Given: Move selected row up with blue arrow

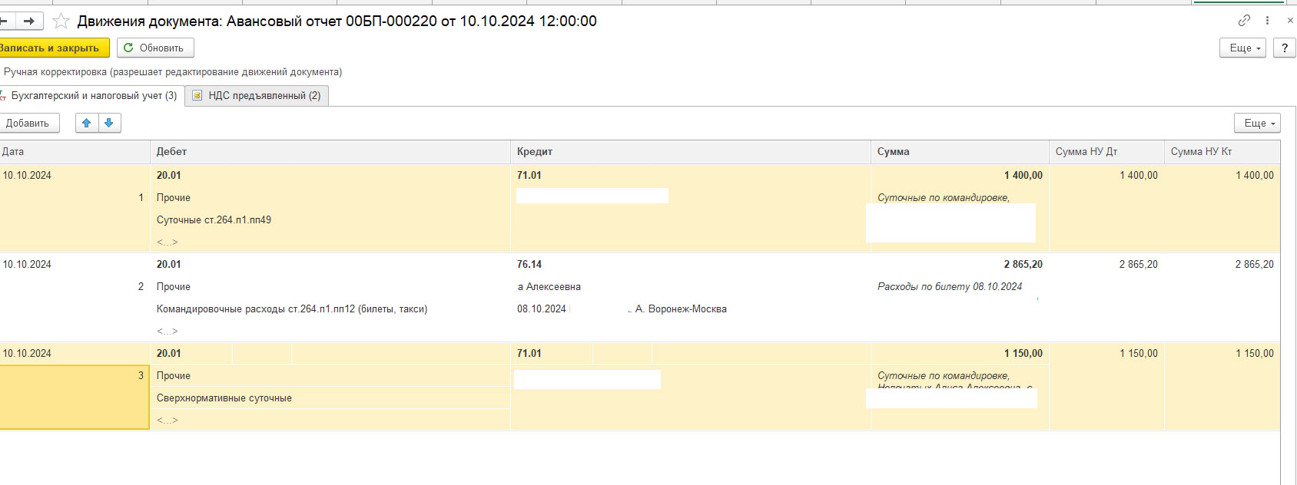Looking at the screenshot, I should pyautogui.click(x=87, y=123).
